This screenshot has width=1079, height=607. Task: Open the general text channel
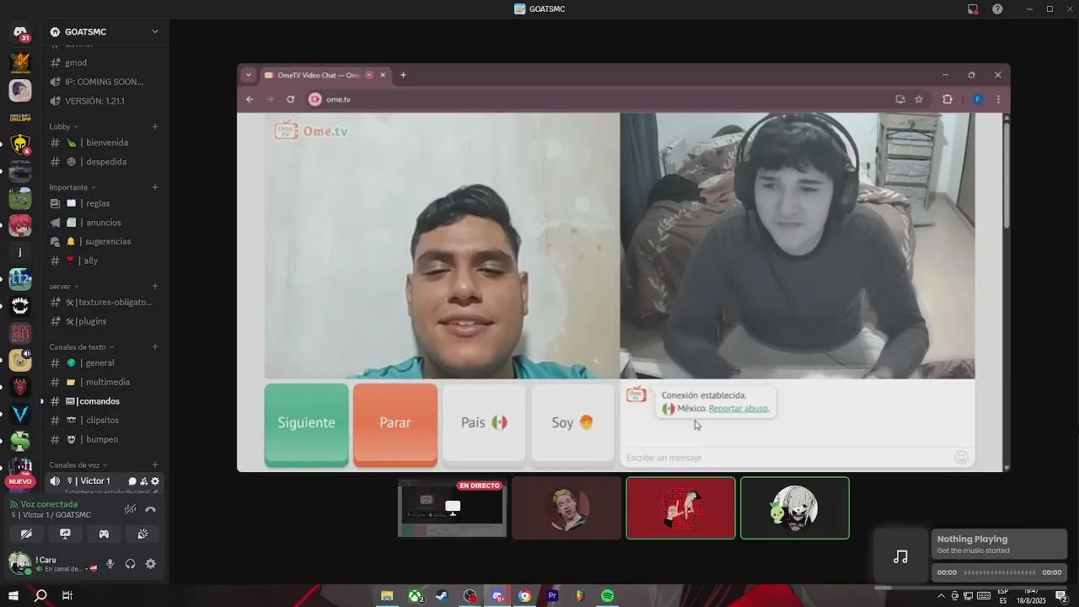pos(105,363)
